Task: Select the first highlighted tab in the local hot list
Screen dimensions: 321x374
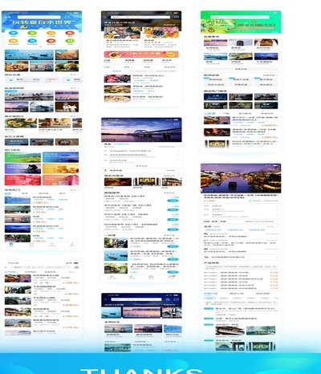Action: [8, 193]
